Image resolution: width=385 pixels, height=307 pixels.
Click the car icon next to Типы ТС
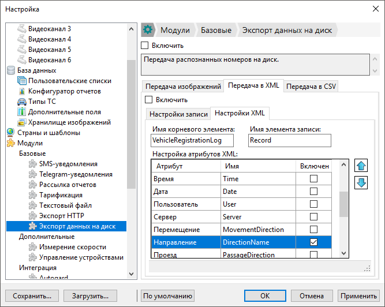pyautogui.click(x=22, y=102)
